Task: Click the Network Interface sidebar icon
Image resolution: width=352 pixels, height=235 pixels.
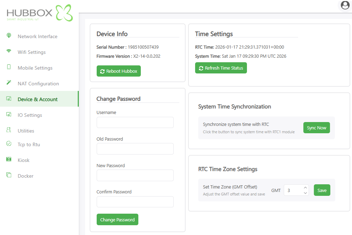Action: tap(9, 36)
